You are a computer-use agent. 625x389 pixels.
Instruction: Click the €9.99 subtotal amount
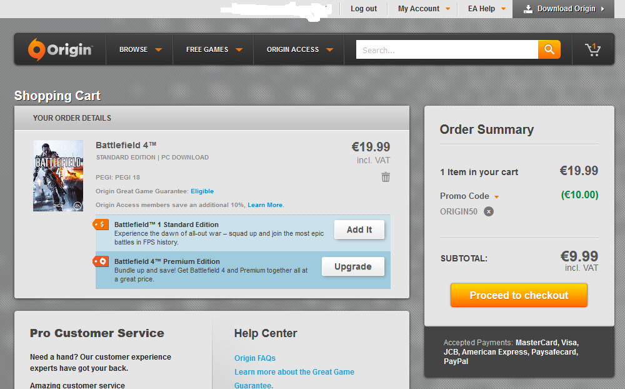point(579,256)
